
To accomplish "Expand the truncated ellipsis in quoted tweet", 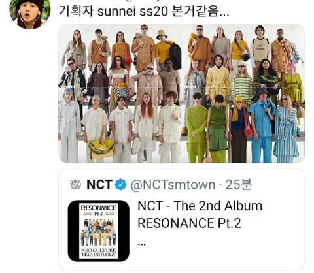I will pyautogui.click(x=142, y=244).
